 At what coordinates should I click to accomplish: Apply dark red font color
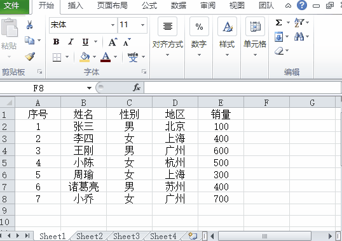tap(106, 57)
